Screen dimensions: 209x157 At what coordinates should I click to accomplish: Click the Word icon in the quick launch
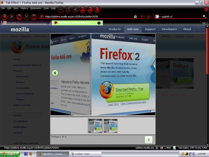click(x=26, y=154)
